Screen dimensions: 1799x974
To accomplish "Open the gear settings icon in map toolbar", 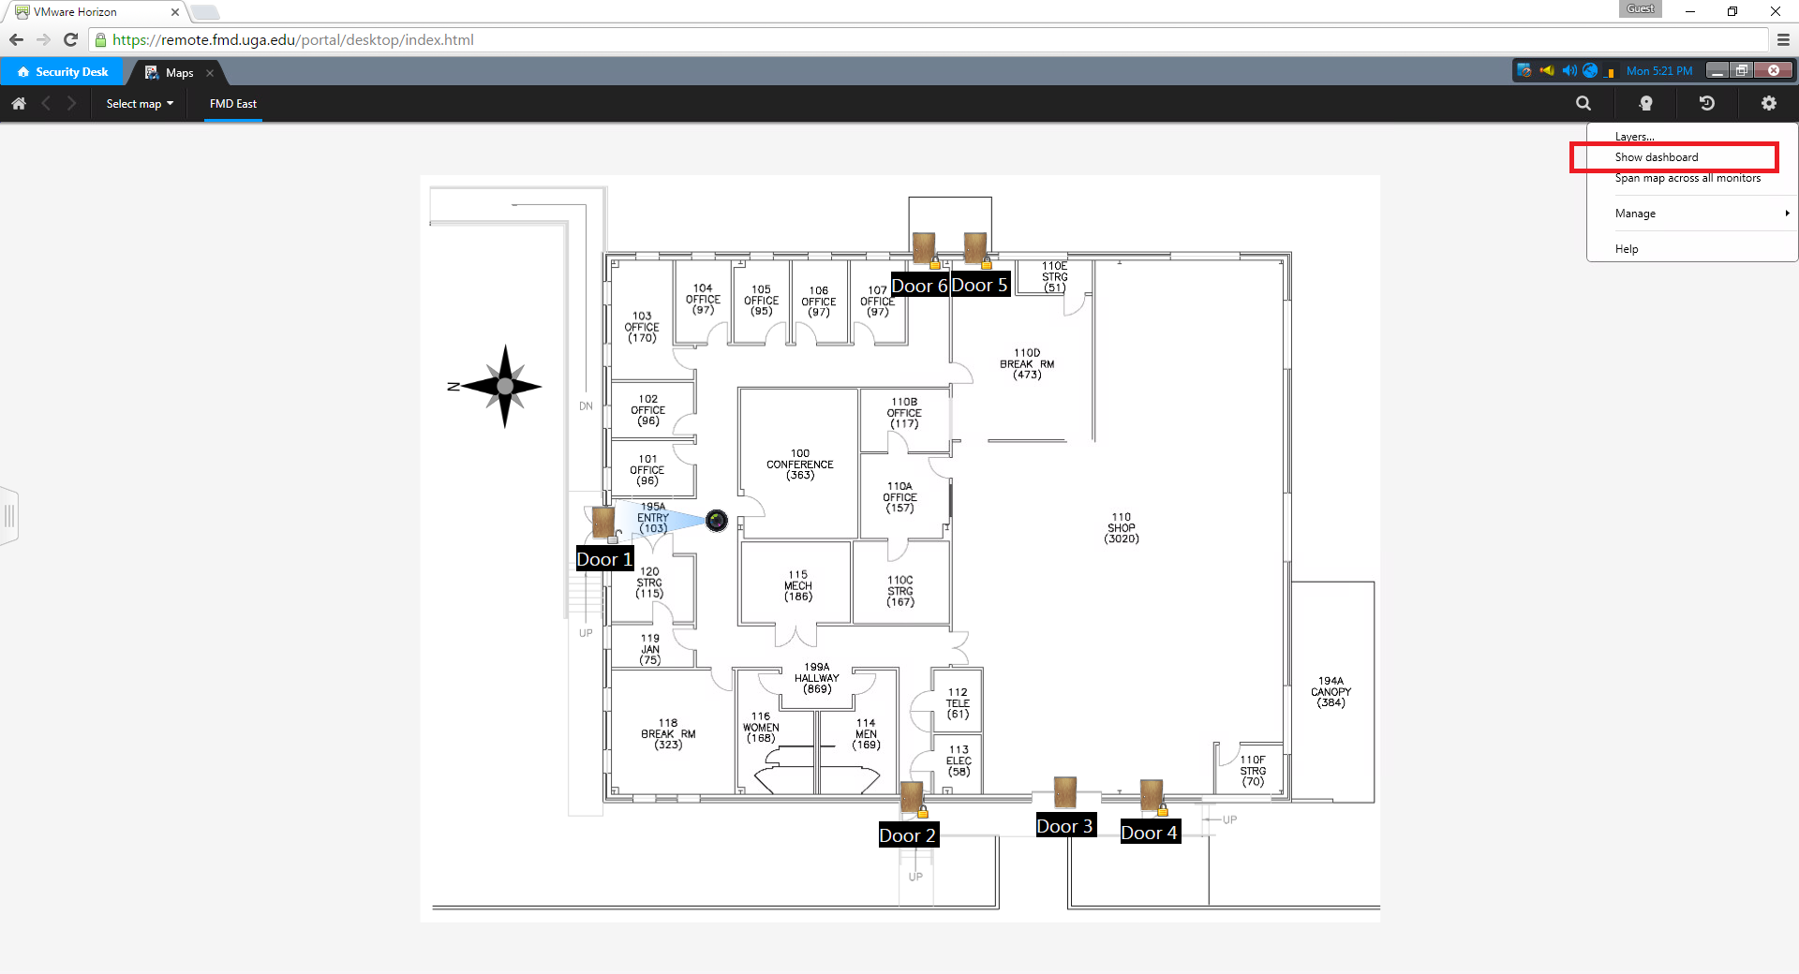I will 1768,104.
